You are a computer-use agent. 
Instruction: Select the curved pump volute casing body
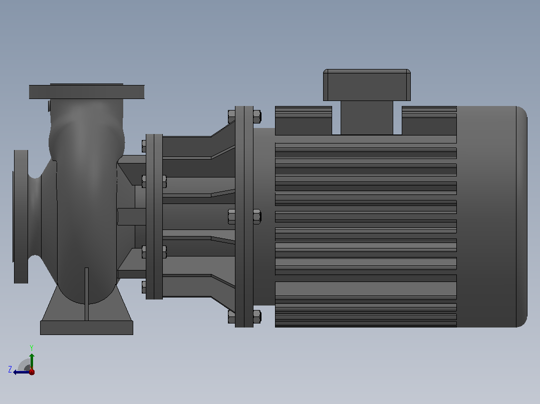(x=87, y=201)
